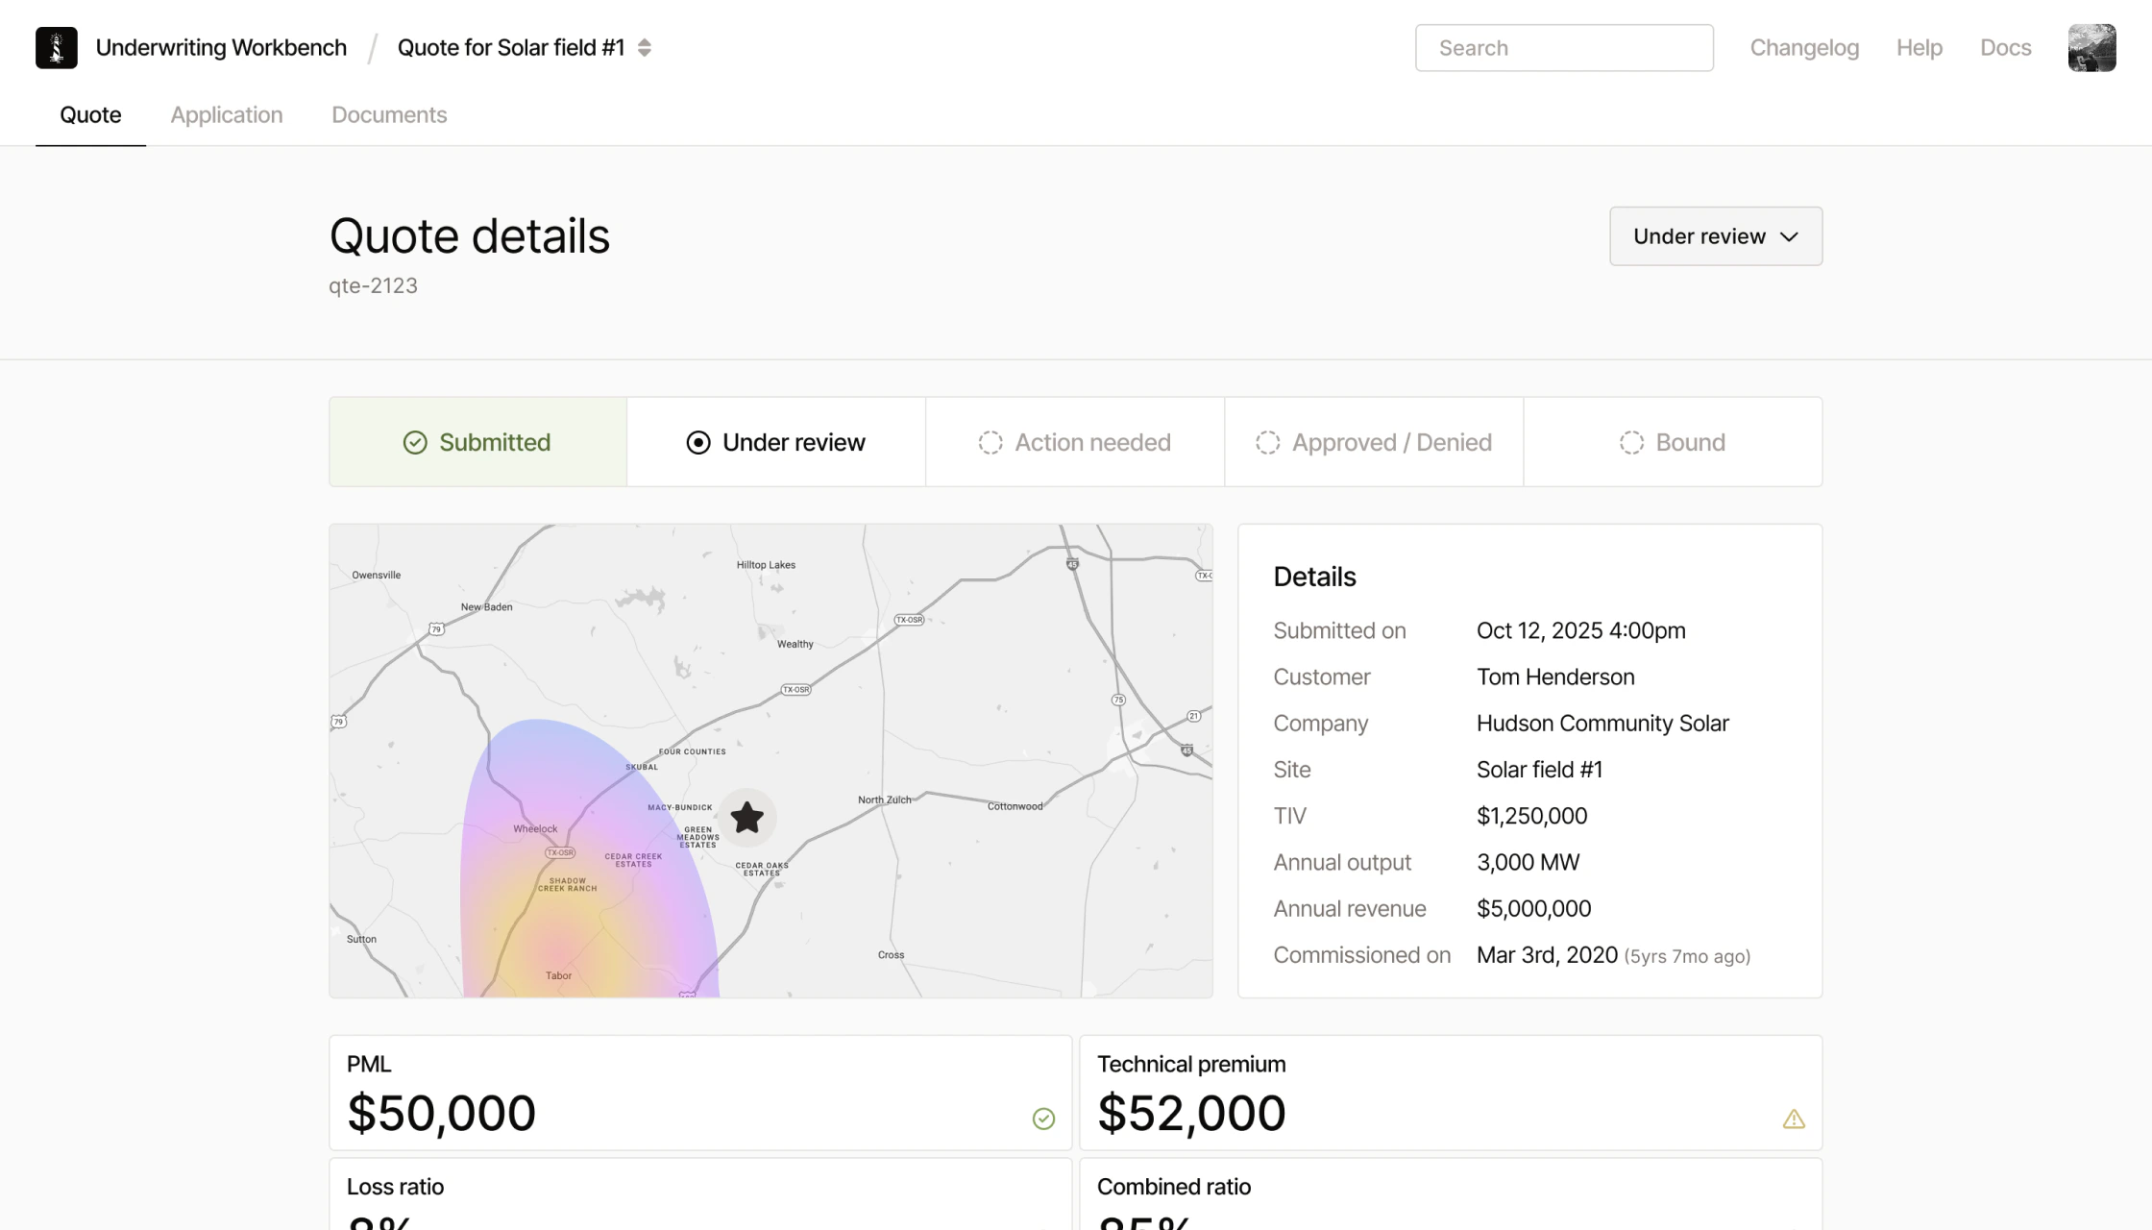Click the Loss ratio card heading
The image size is (2152, 1230).
point(395,1187)
